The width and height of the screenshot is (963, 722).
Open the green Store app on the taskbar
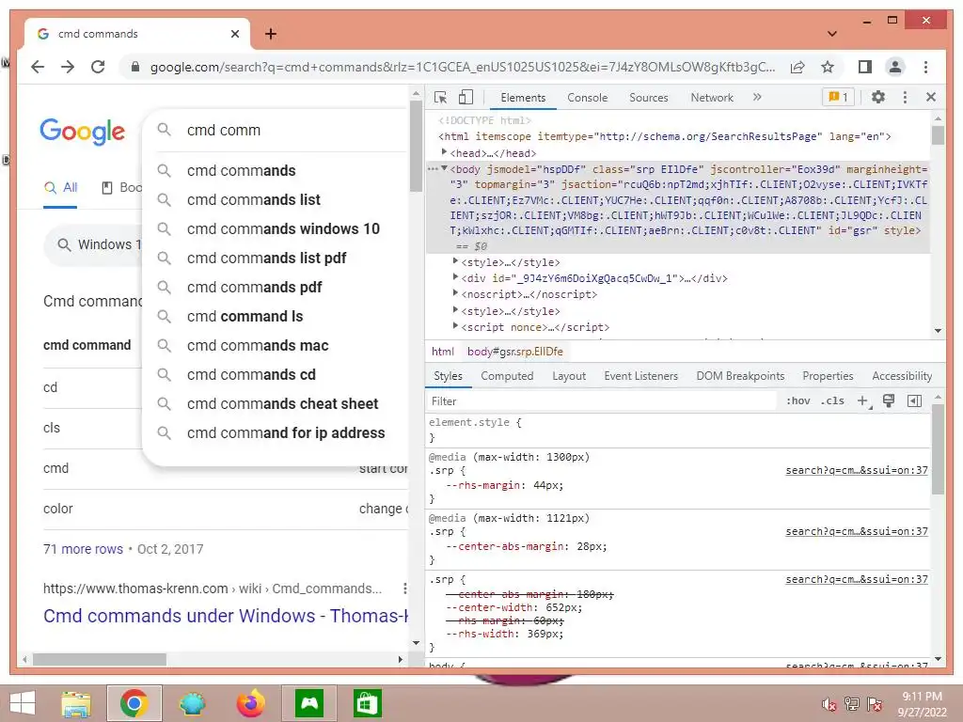tap(368, 703)
